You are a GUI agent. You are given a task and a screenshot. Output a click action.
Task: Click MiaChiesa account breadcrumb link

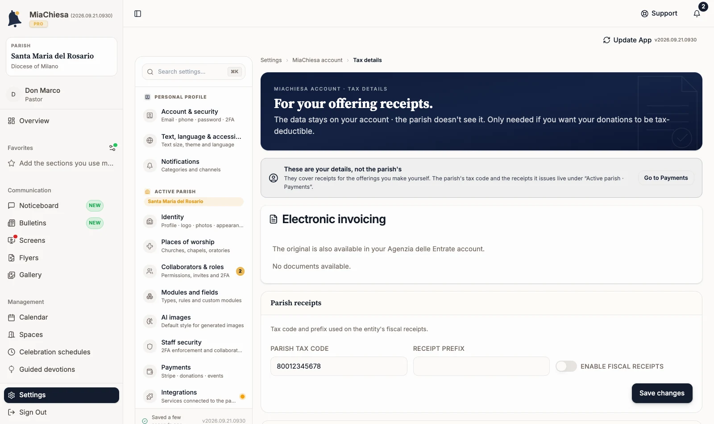pos(317,60)
